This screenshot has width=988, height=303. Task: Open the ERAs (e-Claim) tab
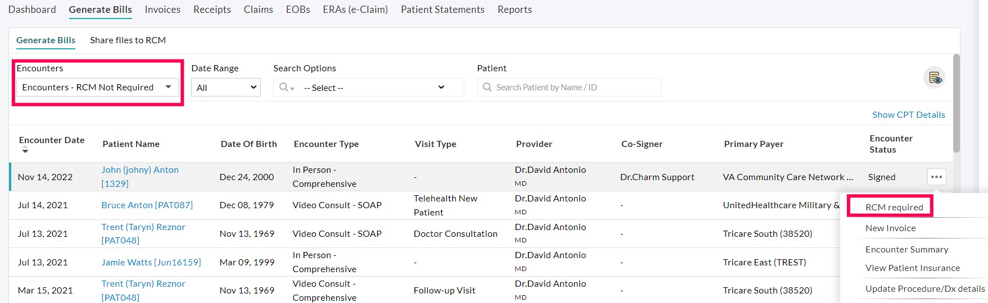355,10
